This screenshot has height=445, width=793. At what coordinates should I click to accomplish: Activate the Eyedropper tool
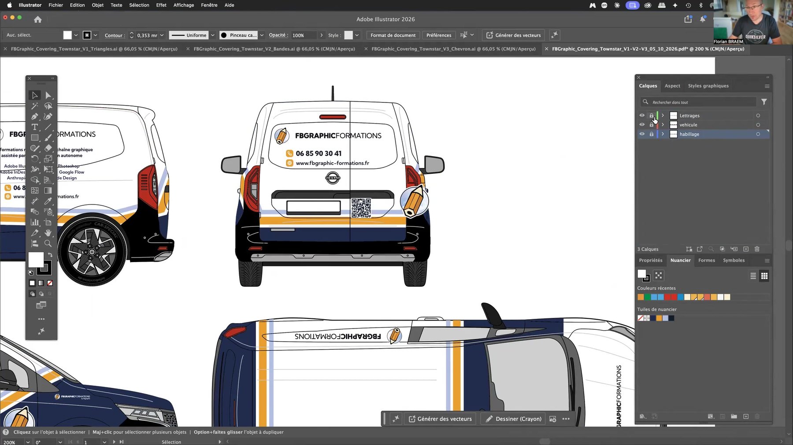pos(48,201)
